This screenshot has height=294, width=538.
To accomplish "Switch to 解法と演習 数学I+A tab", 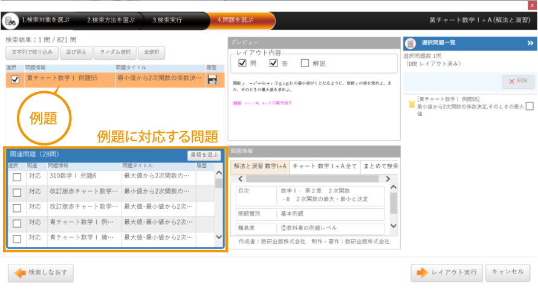I will coord(260,166).
